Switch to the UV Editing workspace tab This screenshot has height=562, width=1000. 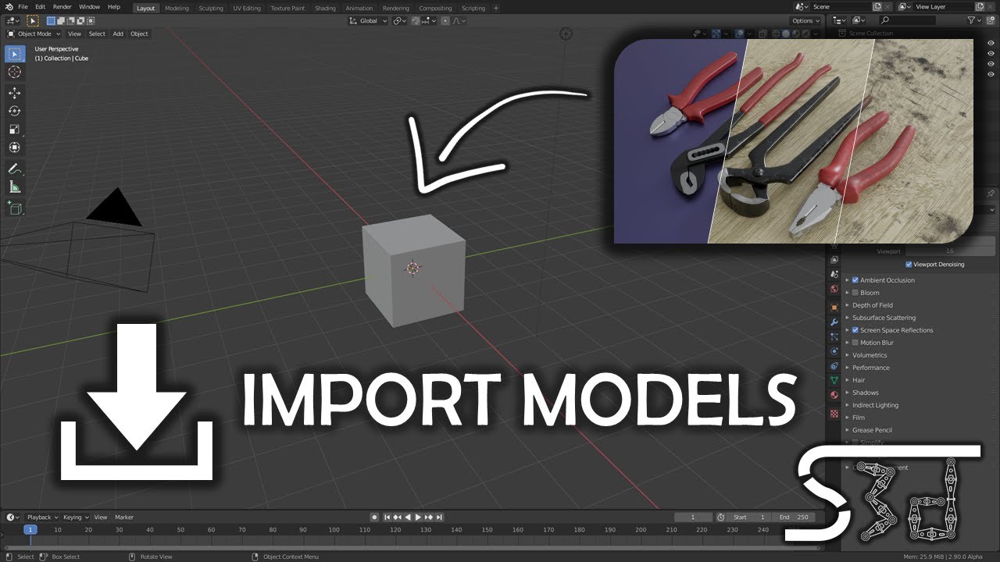247,8
